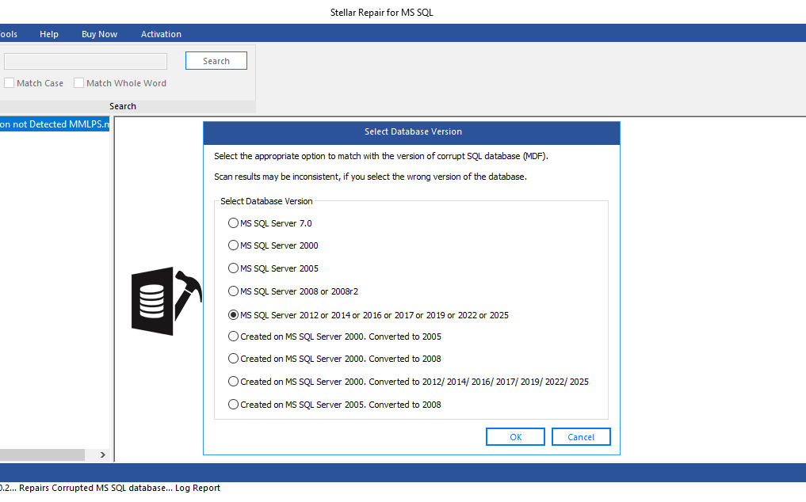Screen dimensions: 806x502
Task: Cancel the Select Database Version dialog
Action: 581,437
